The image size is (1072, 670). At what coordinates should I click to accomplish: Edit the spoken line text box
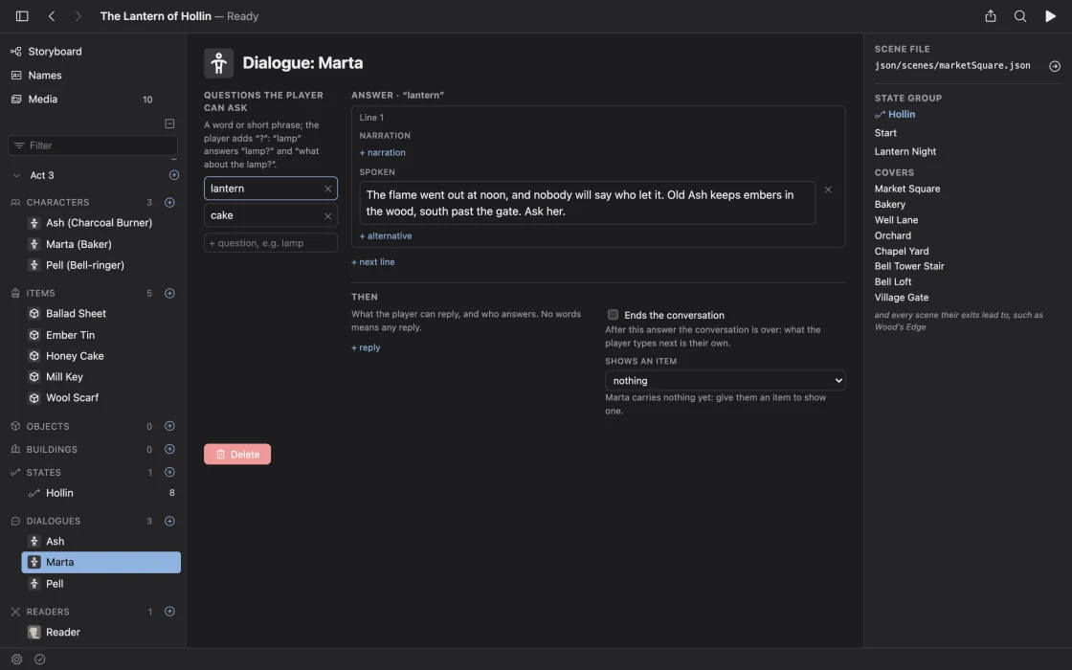588,203
